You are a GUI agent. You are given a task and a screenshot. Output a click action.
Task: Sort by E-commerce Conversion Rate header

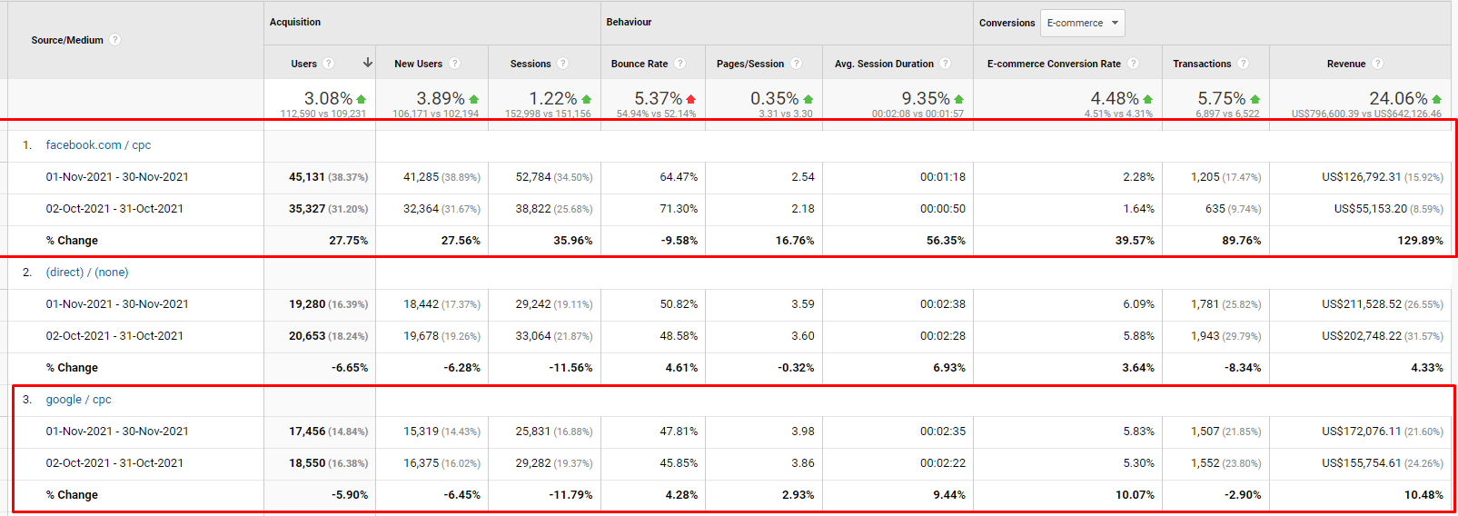click(1054, 64)
